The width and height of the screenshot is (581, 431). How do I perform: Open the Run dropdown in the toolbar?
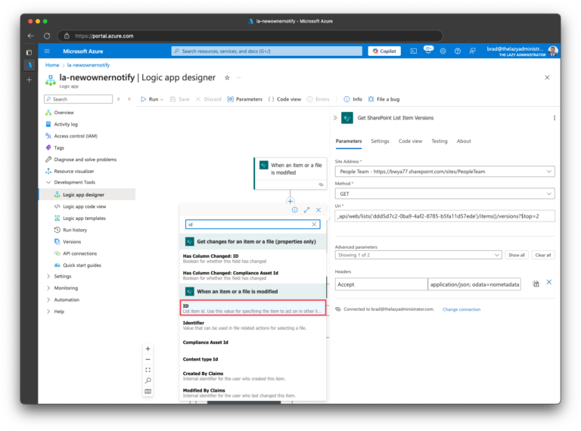pos(152,99)
